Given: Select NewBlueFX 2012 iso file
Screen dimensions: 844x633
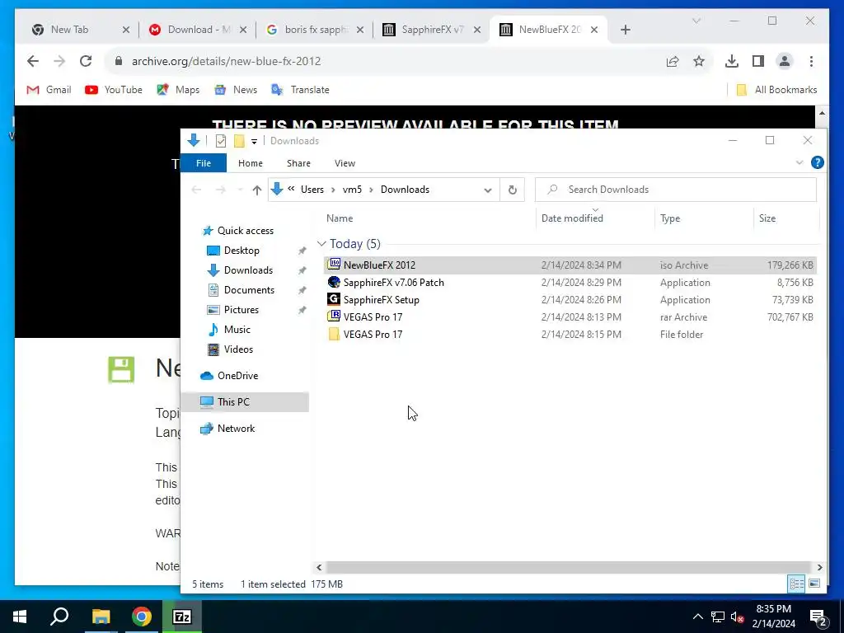Looking at the screenshot, I should pos(570,265).
